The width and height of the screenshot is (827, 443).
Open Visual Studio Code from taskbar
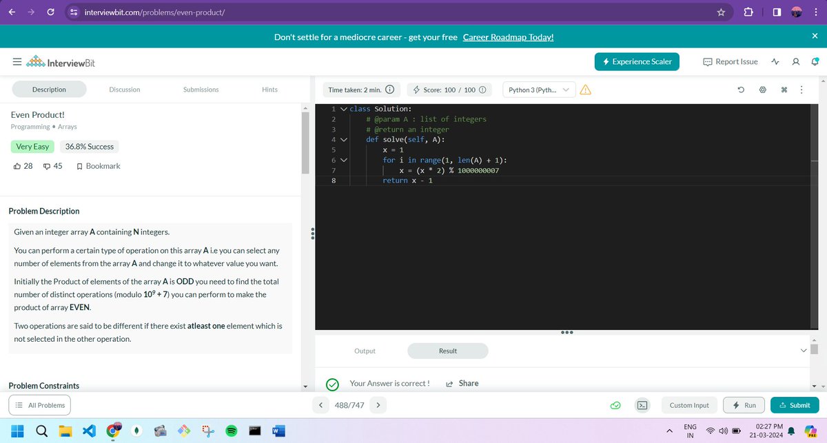(90, 431)
